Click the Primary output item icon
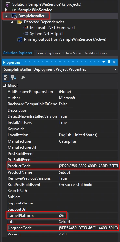Viewport: 120px width, 242px height. tap(20, 39)
